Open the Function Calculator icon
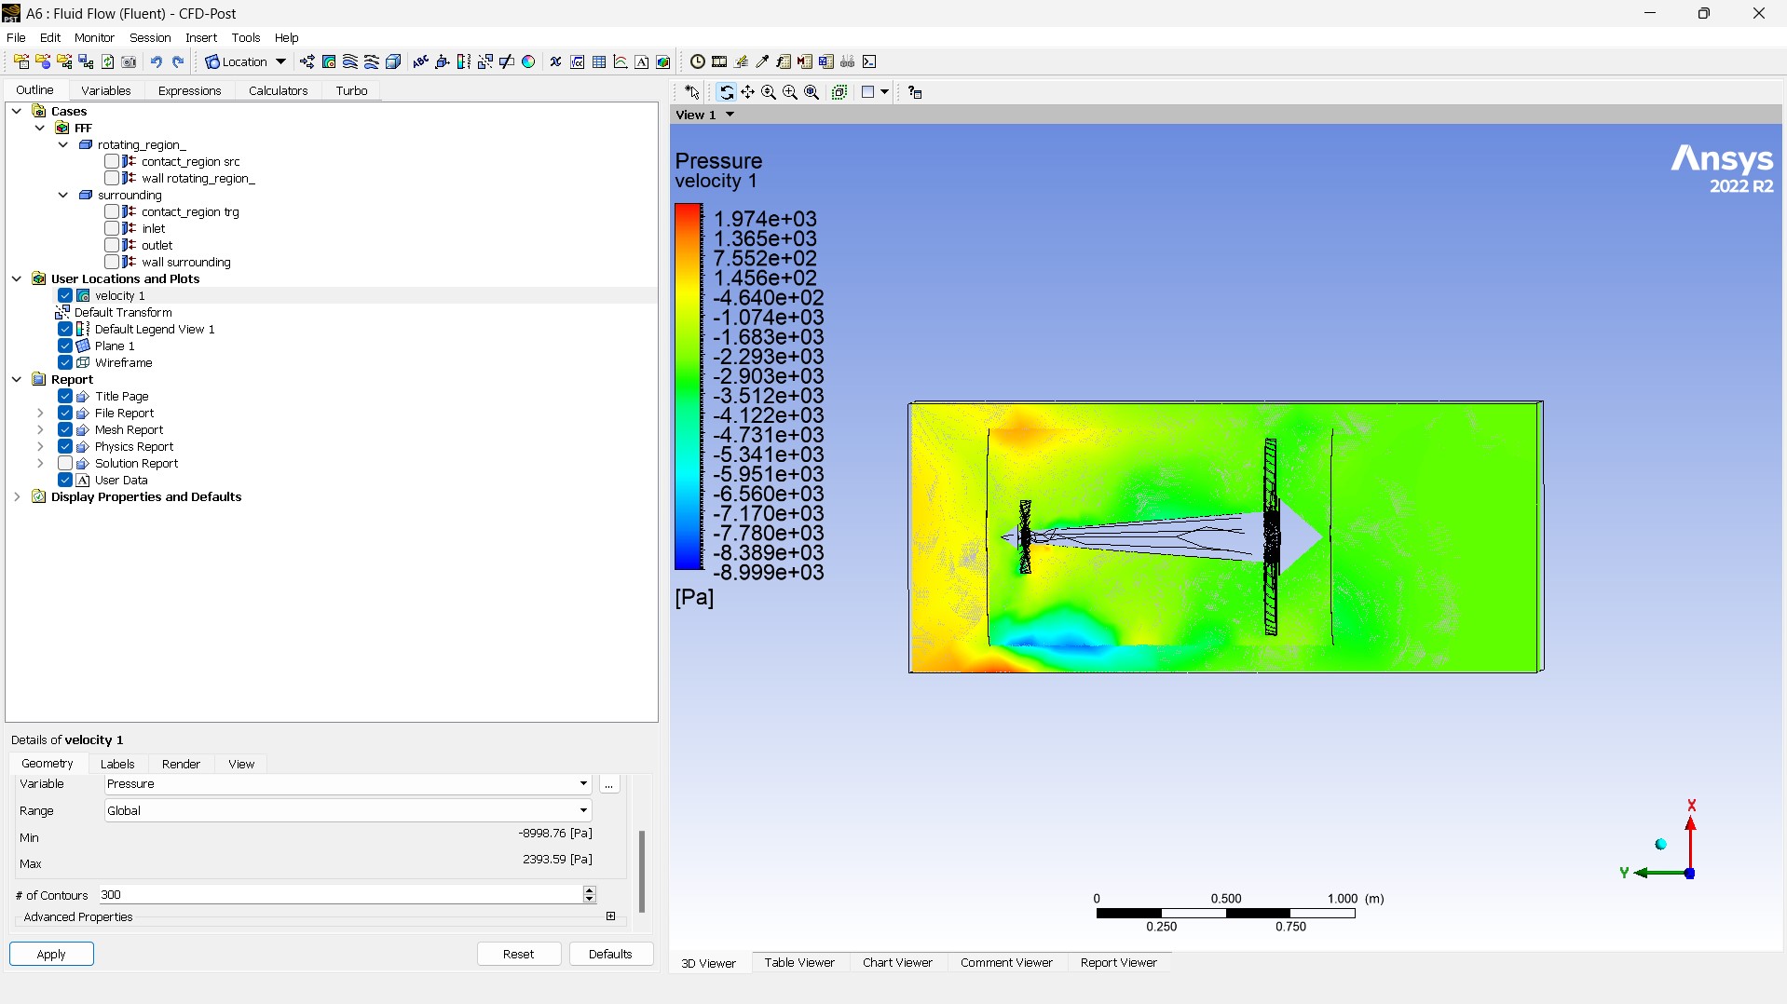The image size is (1787, 1004). pyautogui.click(x=784, y=61)
